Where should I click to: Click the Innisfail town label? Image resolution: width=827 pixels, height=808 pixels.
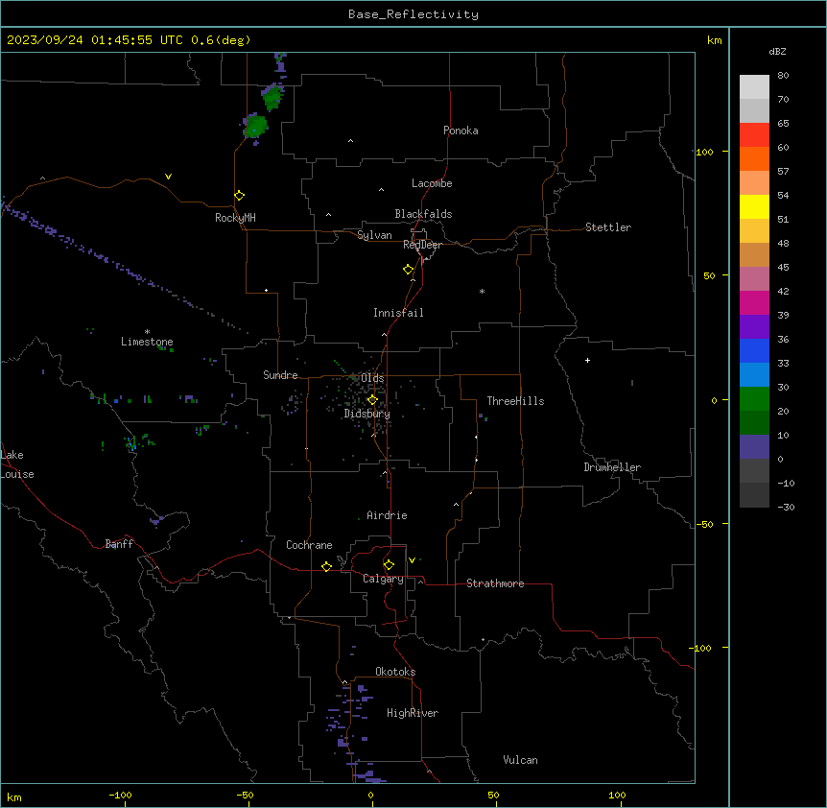[x=398, y=313]
